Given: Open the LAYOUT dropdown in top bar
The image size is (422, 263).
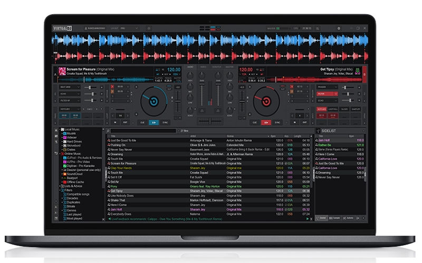Looking at the screenshot, I should (x=129, y=28).
